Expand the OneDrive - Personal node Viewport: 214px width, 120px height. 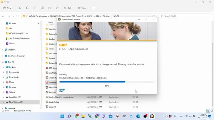point(2,56)
